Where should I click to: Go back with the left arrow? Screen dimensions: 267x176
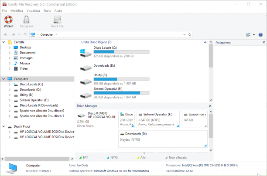[6, 34]
